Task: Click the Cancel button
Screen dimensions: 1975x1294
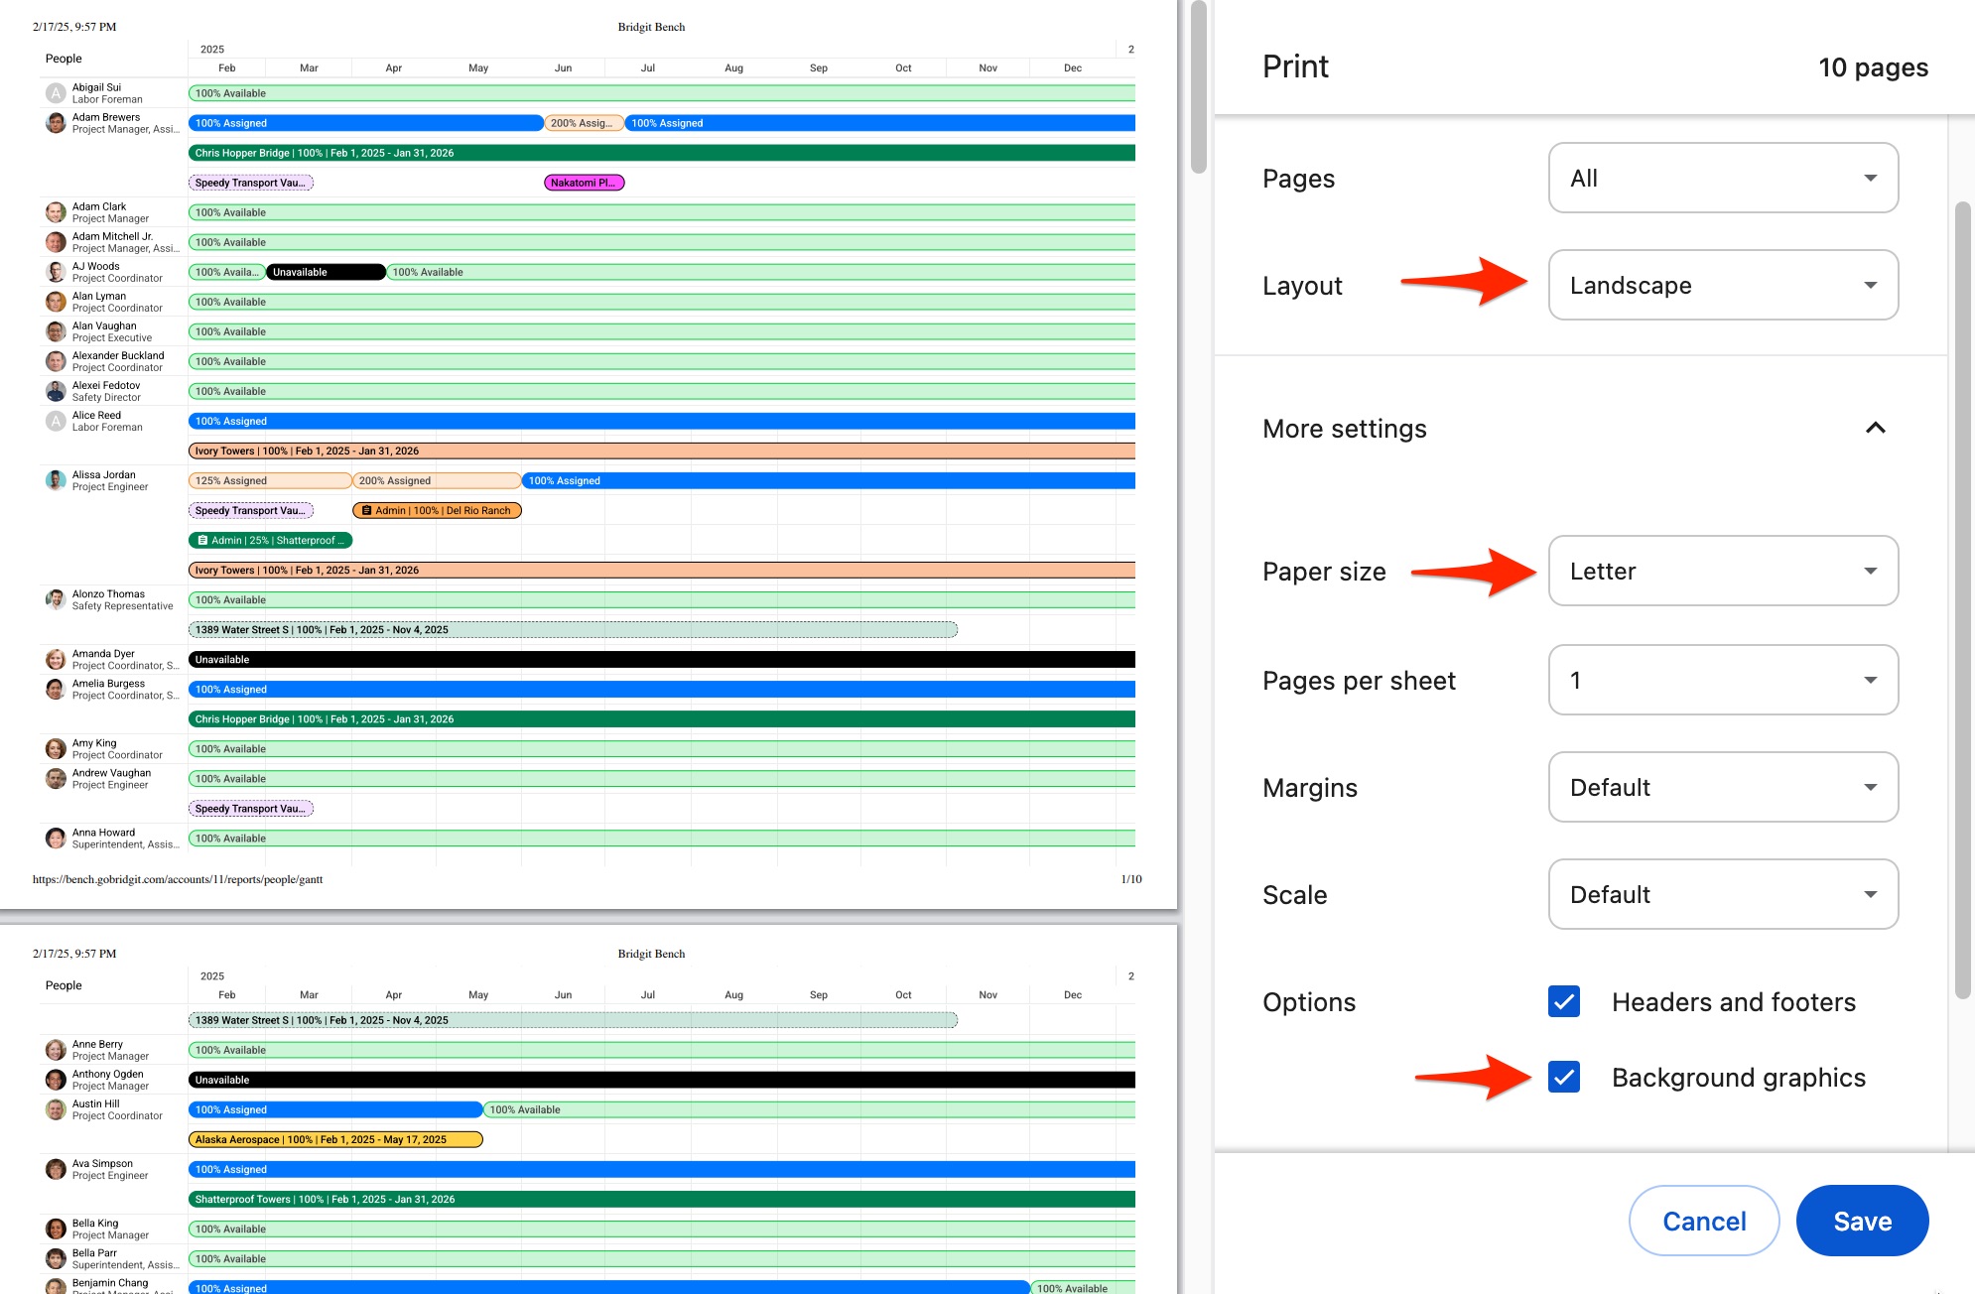Action: (1704, 1222)
